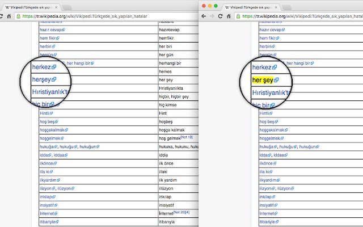Open the 'hoşgelmek' link in left window

point(50,138)
